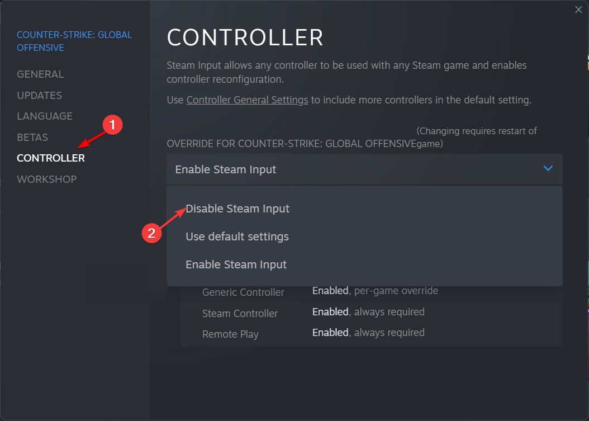This screenshot has height=421, width=589.
Task: Choose "Use default settings" option
Action: pos(237,236)
